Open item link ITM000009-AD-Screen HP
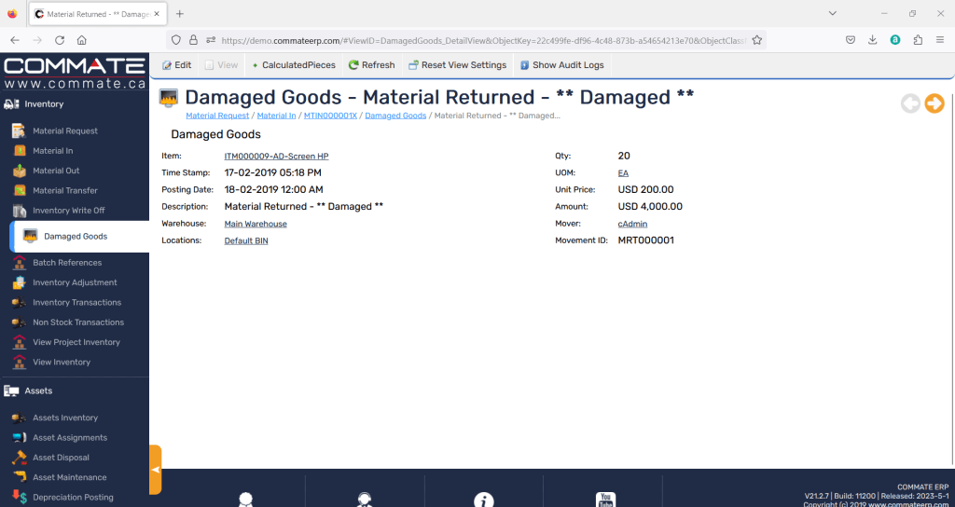This screenshot has width=955, height=507. [x=276, y=157]
